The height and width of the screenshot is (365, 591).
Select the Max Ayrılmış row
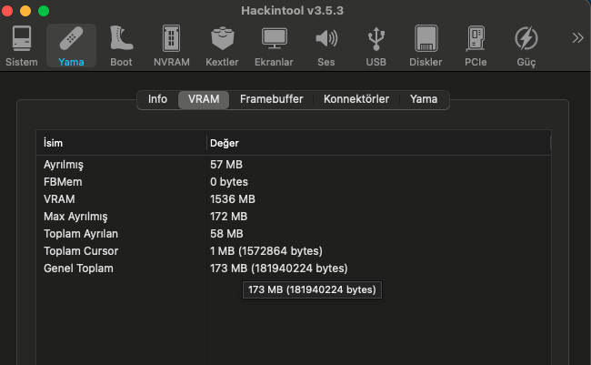tap(294, 217)
